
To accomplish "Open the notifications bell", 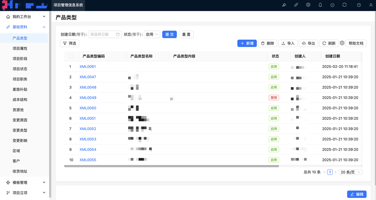I will point(320,5).
